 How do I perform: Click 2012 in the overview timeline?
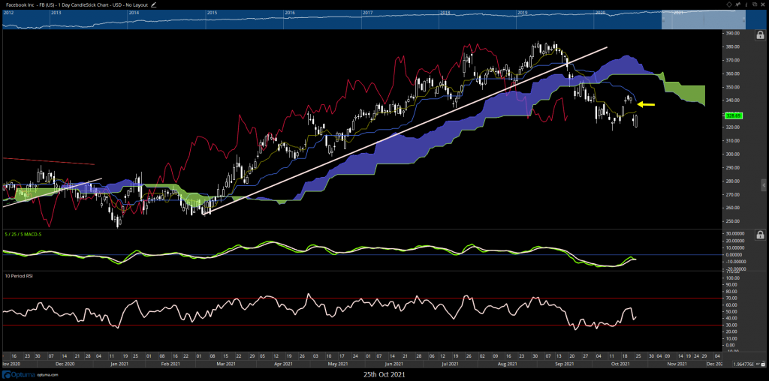pyautogui.click(x=8, y=13)
